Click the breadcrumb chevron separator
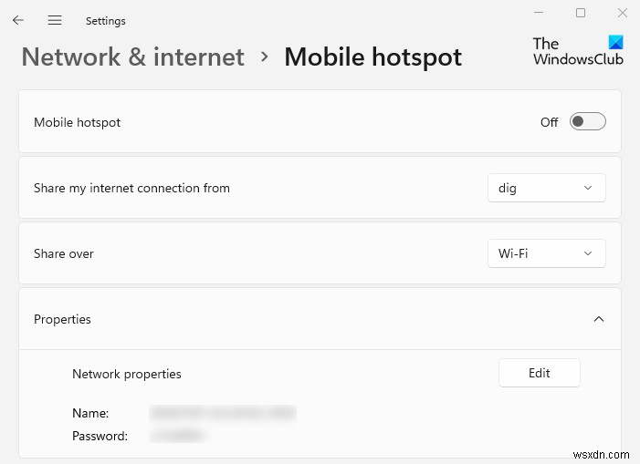 point(265,57)
